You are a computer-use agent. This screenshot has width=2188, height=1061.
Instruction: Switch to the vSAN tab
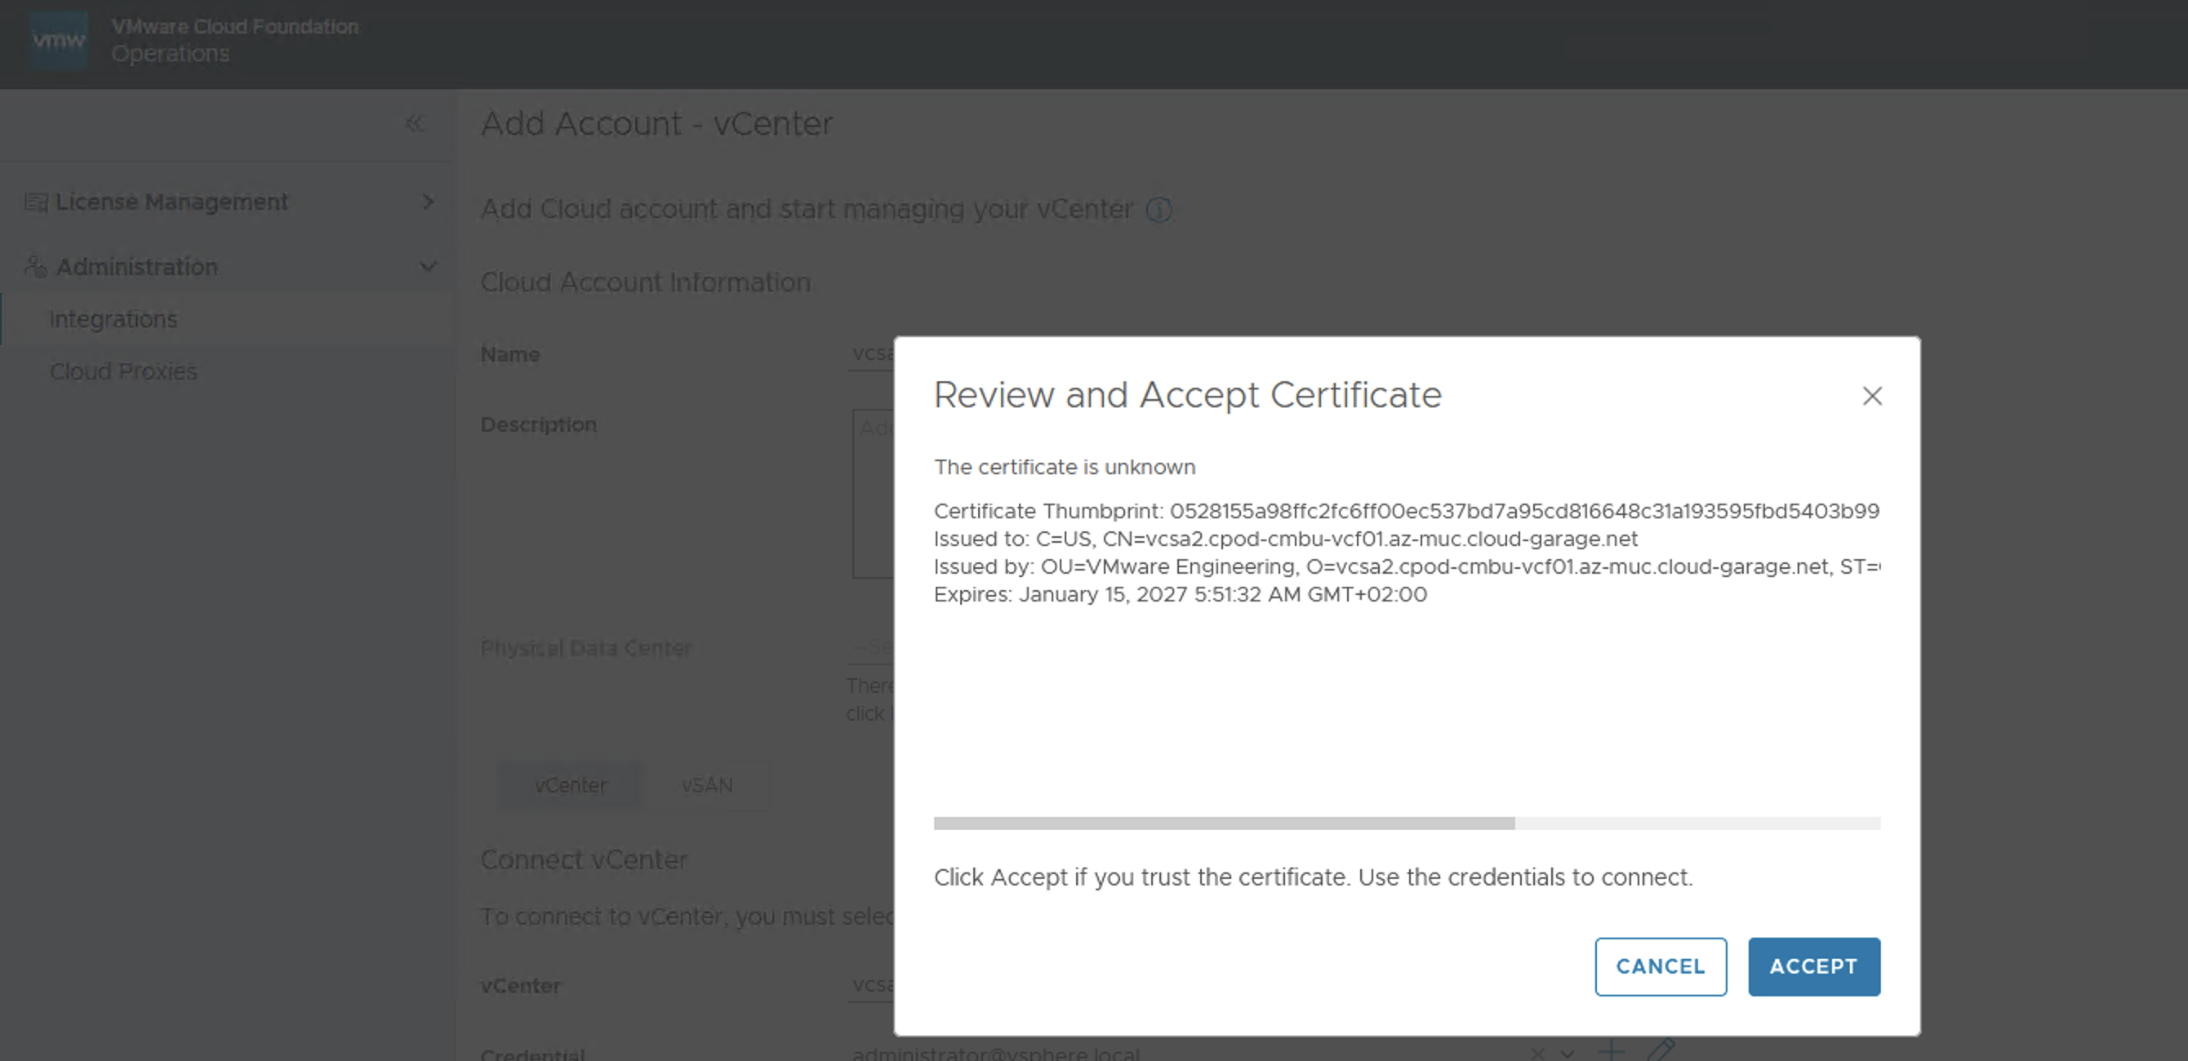pos(707,785)
